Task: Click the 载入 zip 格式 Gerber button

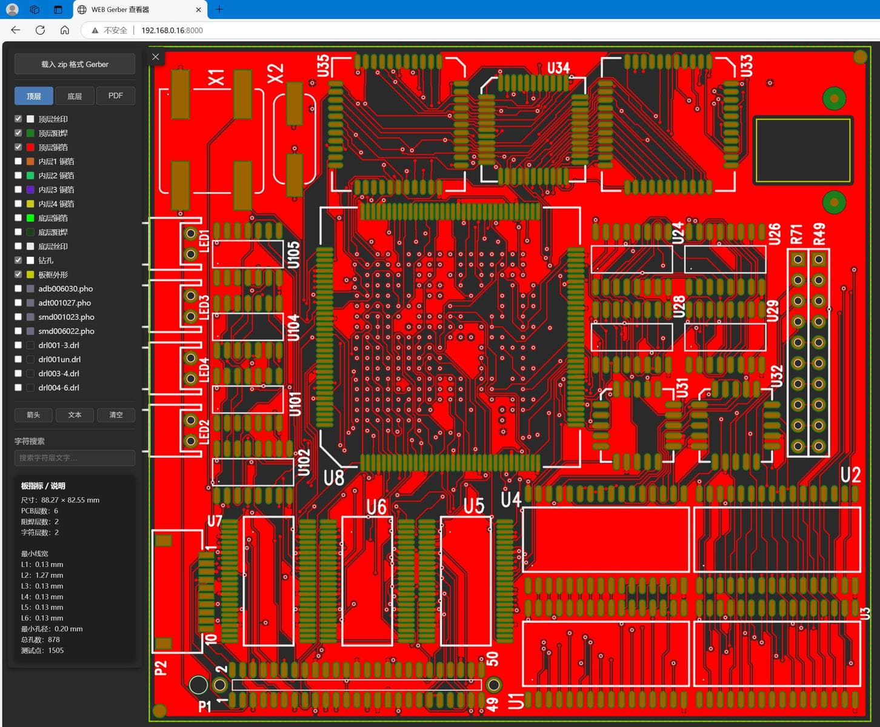Action: click(x=75, y=64)
